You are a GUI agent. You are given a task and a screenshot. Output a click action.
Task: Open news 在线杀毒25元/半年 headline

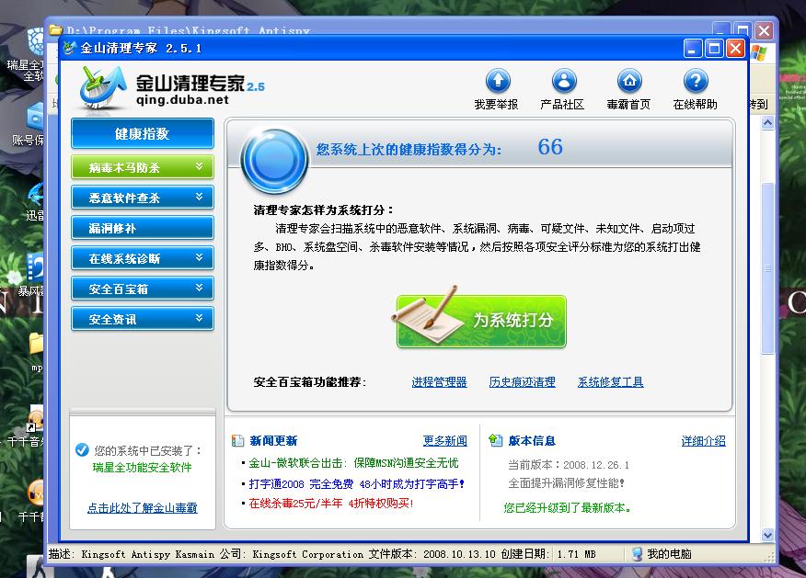click(330, 503)
